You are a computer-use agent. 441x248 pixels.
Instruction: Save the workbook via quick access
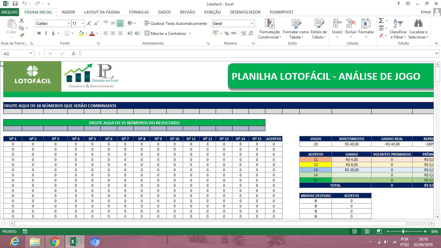(15, 4)
